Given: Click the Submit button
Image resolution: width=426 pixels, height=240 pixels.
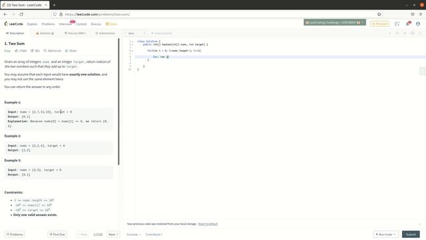Looking at the screenshot, I should (411, 234).
